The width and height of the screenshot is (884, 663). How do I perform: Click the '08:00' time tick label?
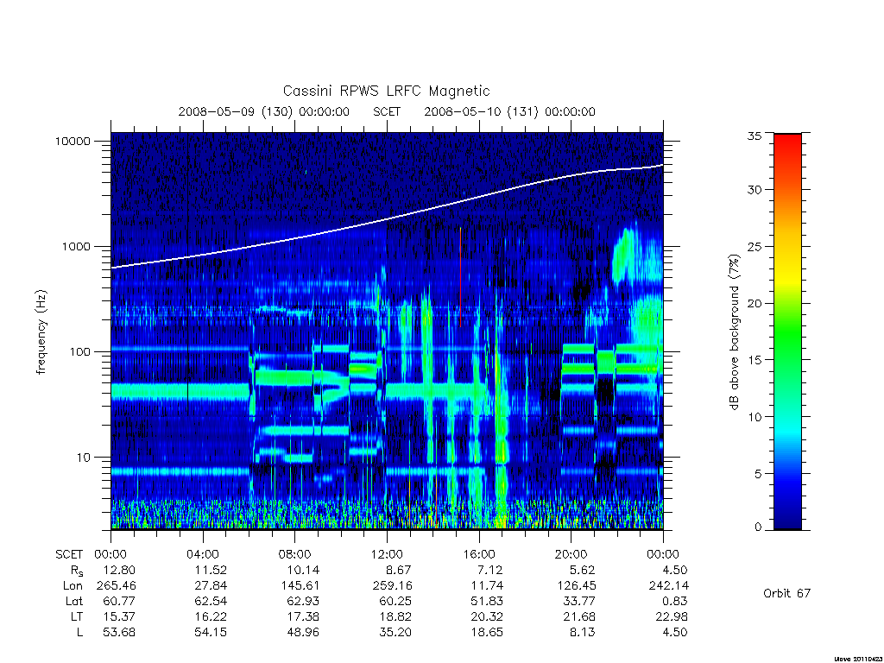click(294, 554)
